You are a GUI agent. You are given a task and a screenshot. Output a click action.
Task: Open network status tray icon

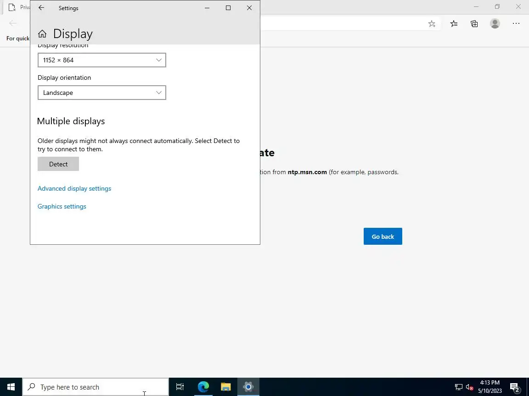point(458,387)
